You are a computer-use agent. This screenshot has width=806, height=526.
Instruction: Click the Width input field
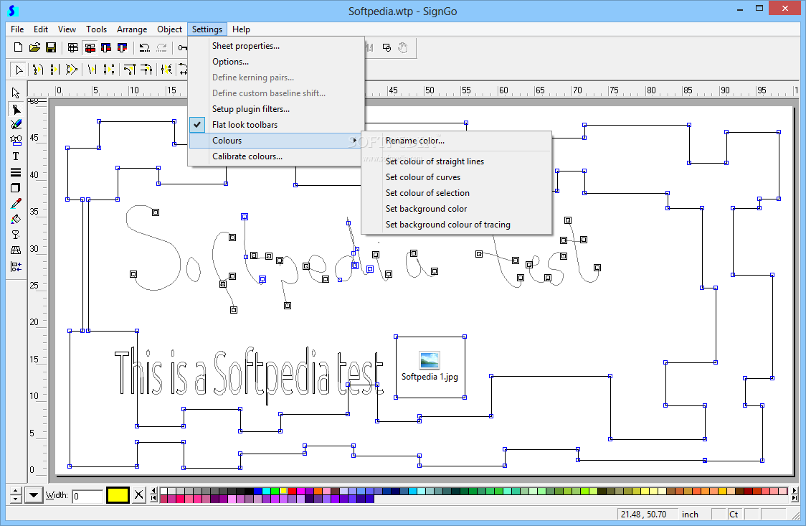click(x=87, y=496)
